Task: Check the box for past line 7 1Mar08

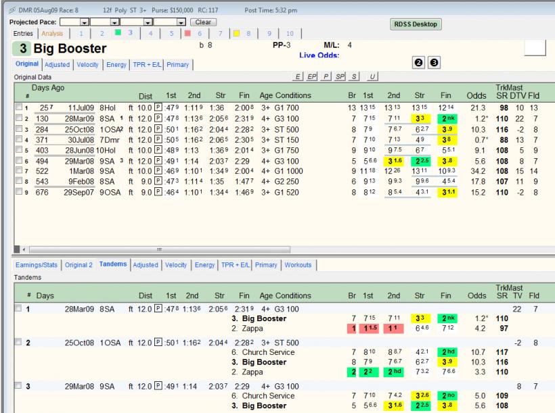Action: (19, 170)
